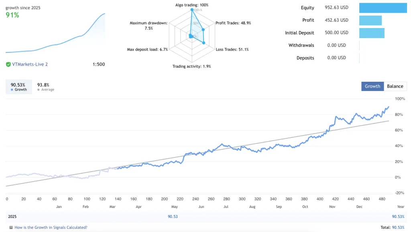411x232 pixels.
Task: Switch chart to Balance view
Action: (x=395, y=86)
